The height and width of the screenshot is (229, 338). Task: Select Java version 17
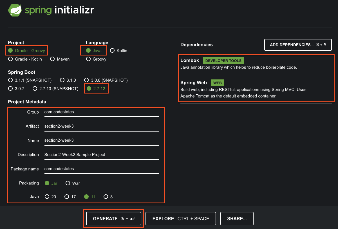pos(66,197)
